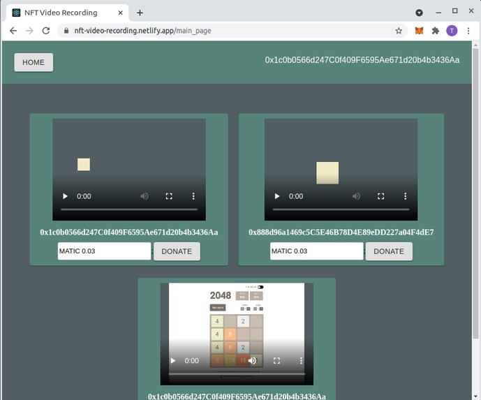Click MATIC 0.03 field in second card
The image size is (481, 400).
pos(316,251)
